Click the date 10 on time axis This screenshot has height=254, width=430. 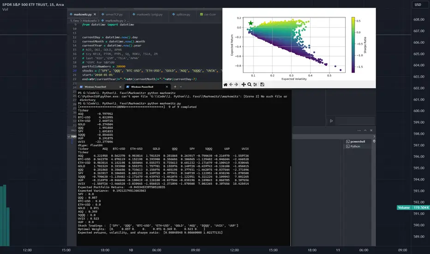(x=131, y=250)
